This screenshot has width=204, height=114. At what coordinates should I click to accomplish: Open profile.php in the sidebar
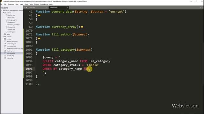point(12,29)
